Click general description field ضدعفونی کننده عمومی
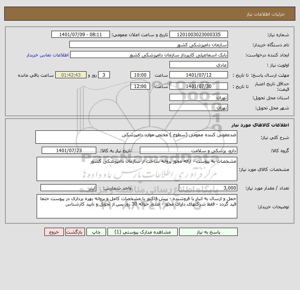 [x=136, y=137]
